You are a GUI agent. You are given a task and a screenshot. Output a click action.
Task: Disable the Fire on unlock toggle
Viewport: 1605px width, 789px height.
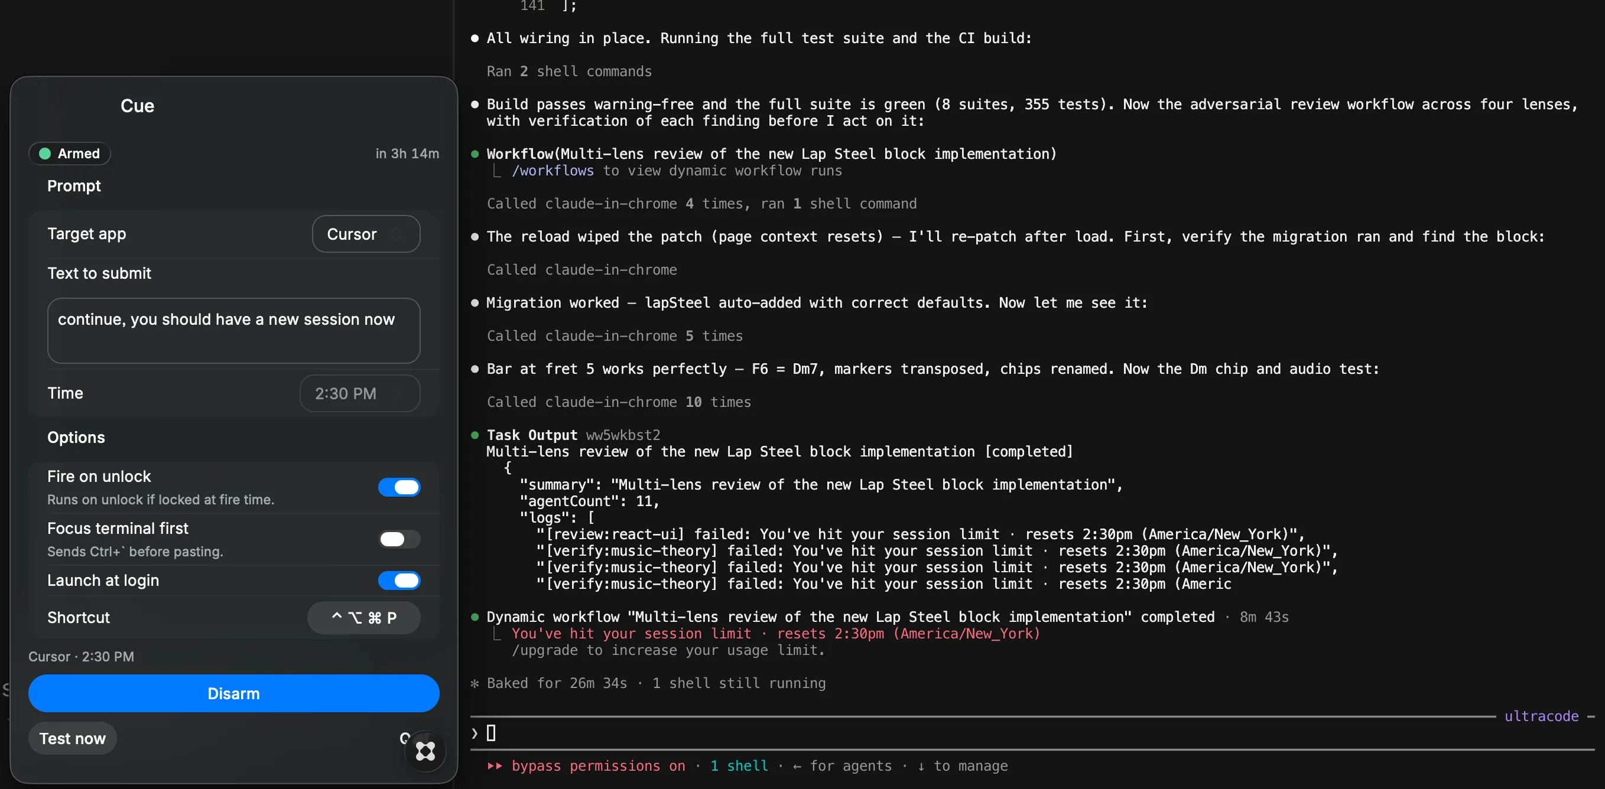coord(399,487)
